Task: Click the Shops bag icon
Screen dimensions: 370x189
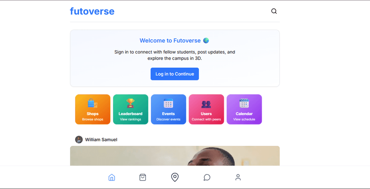Action: 92,103
